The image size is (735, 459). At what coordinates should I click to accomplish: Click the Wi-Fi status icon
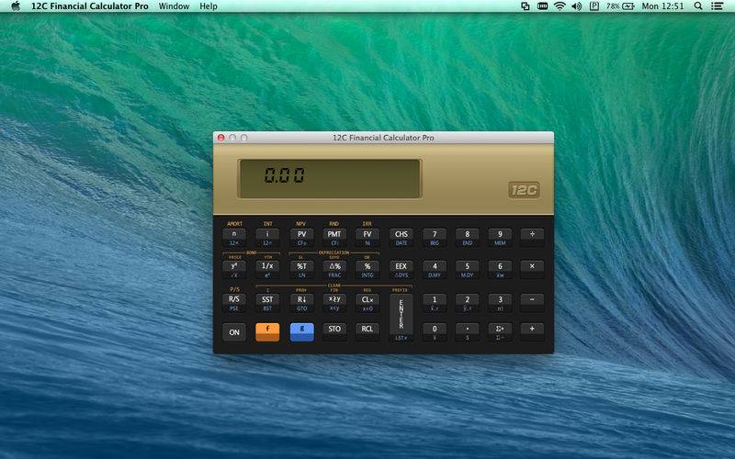click(x=560, y=6)
